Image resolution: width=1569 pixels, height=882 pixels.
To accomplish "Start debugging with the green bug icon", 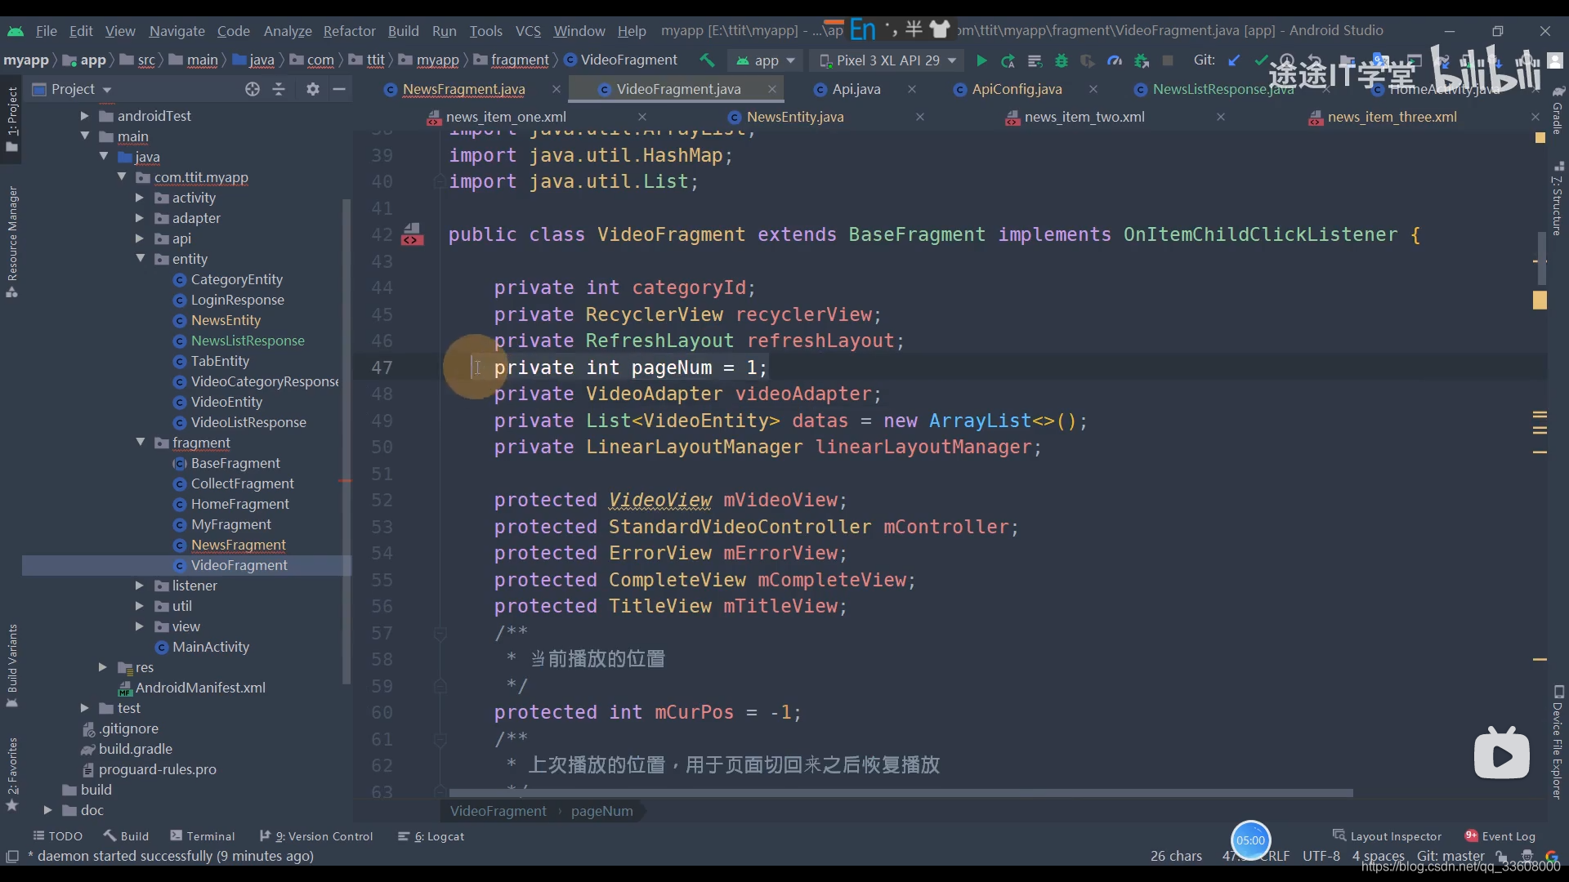I will pyautogui.click(x=1062, y=60).
